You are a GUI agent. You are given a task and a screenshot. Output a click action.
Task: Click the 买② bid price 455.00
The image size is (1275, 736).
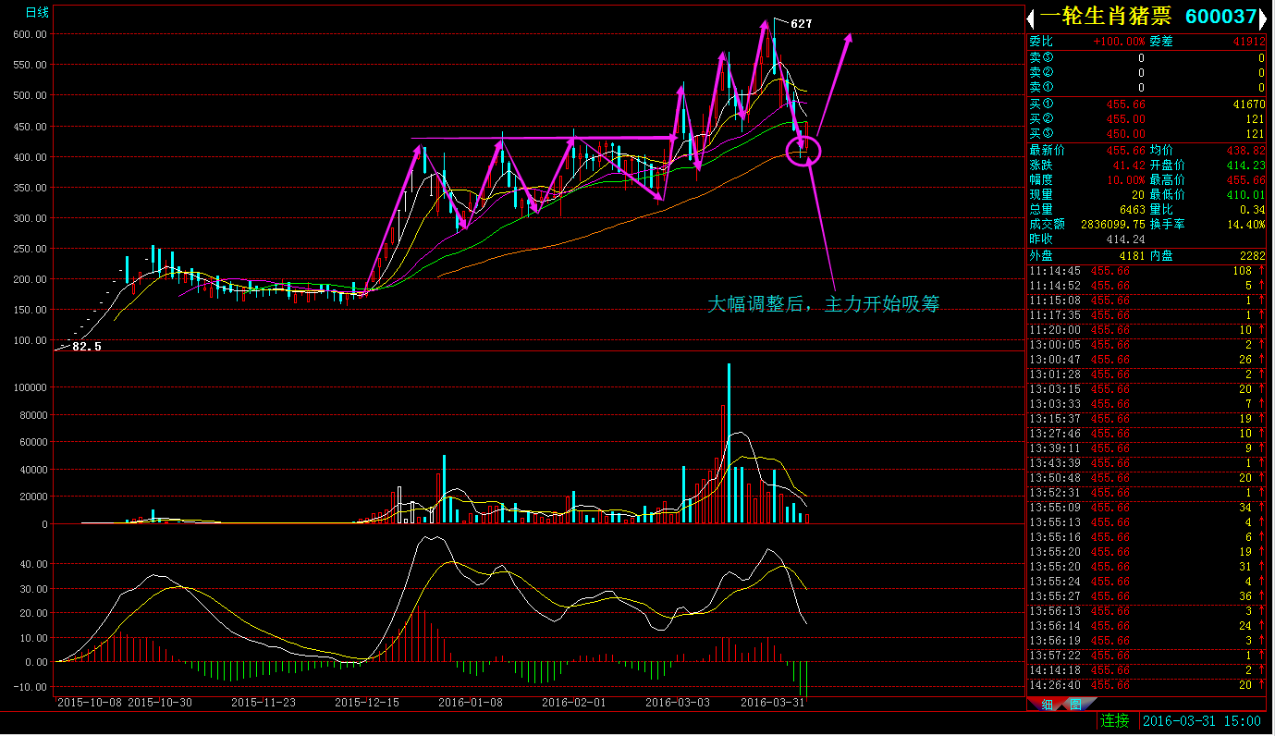[1124, 119]
